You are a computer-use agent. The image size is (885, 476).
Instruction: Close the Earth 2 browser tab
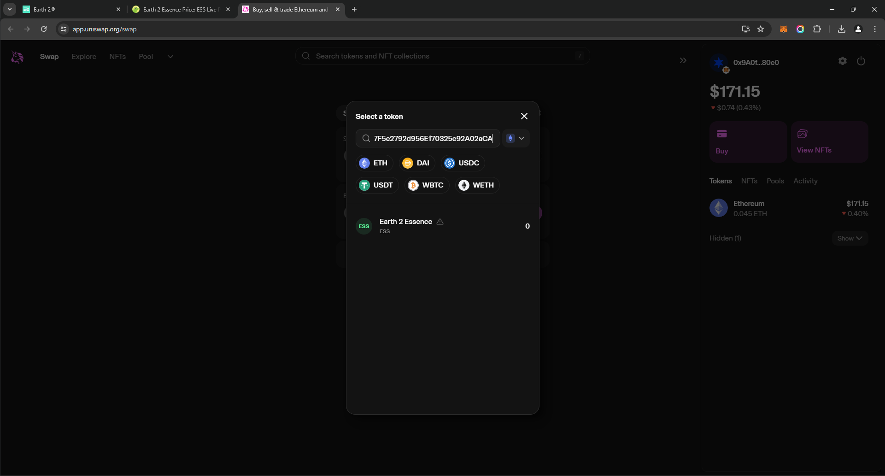click(x=118, y=9)
